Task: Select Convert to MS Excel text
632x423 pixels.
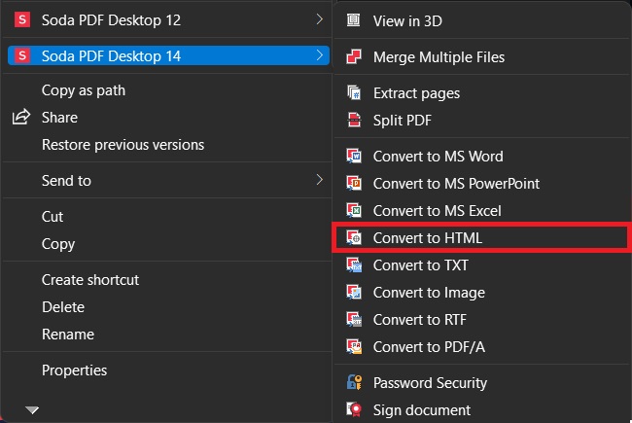Action: (438, 210)
